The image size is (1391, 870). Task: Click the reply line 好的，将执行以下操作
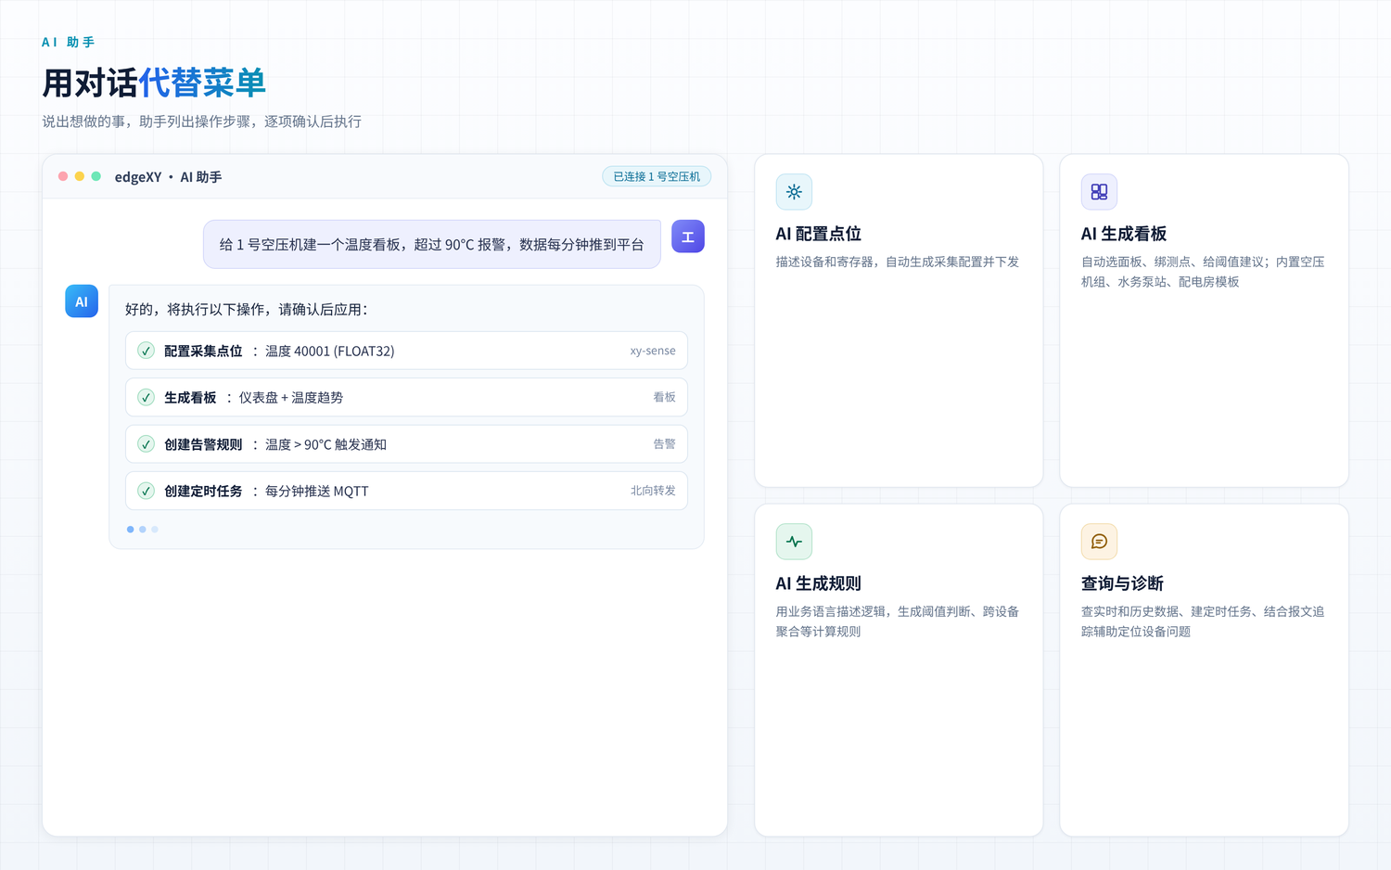[247, 310]
